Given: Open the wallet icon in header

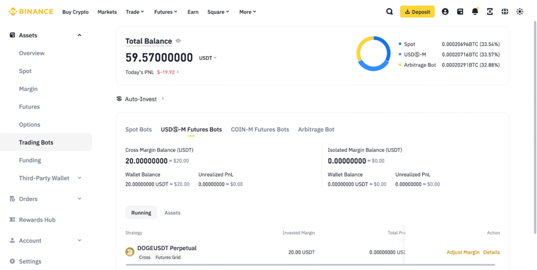Looking at the screenshot, I should (x=460, y=12).
